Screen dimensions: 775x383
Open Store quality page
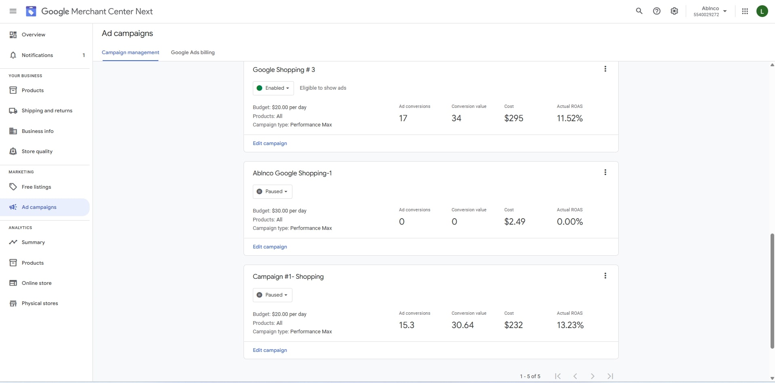coord(45,152)
